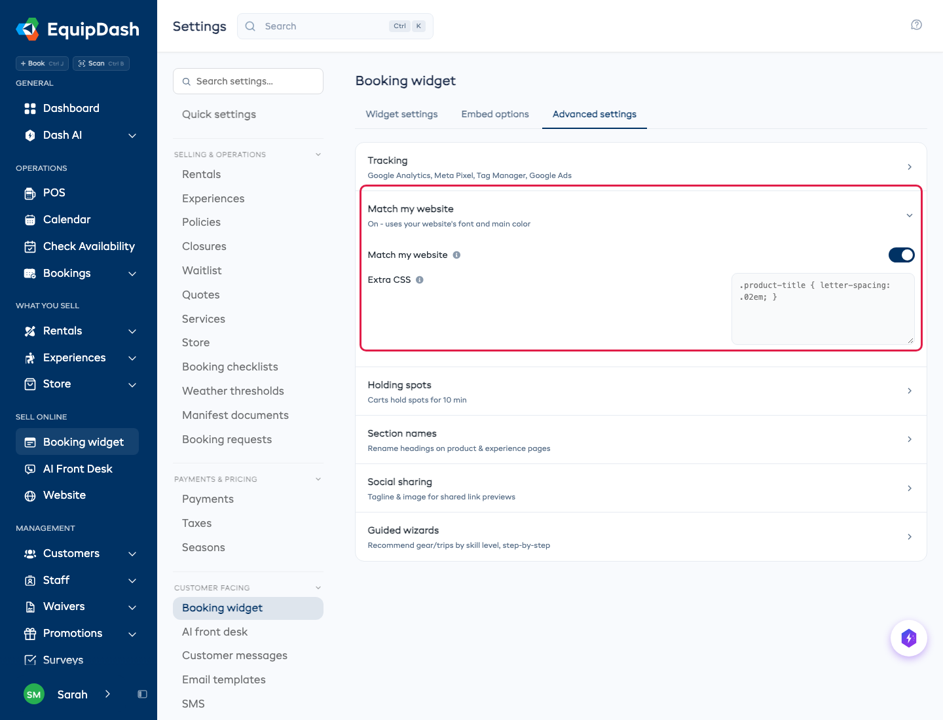This screenshot has width=943, height=720.
Task: Click the Promotions gift icon
Action: (30, 634)
